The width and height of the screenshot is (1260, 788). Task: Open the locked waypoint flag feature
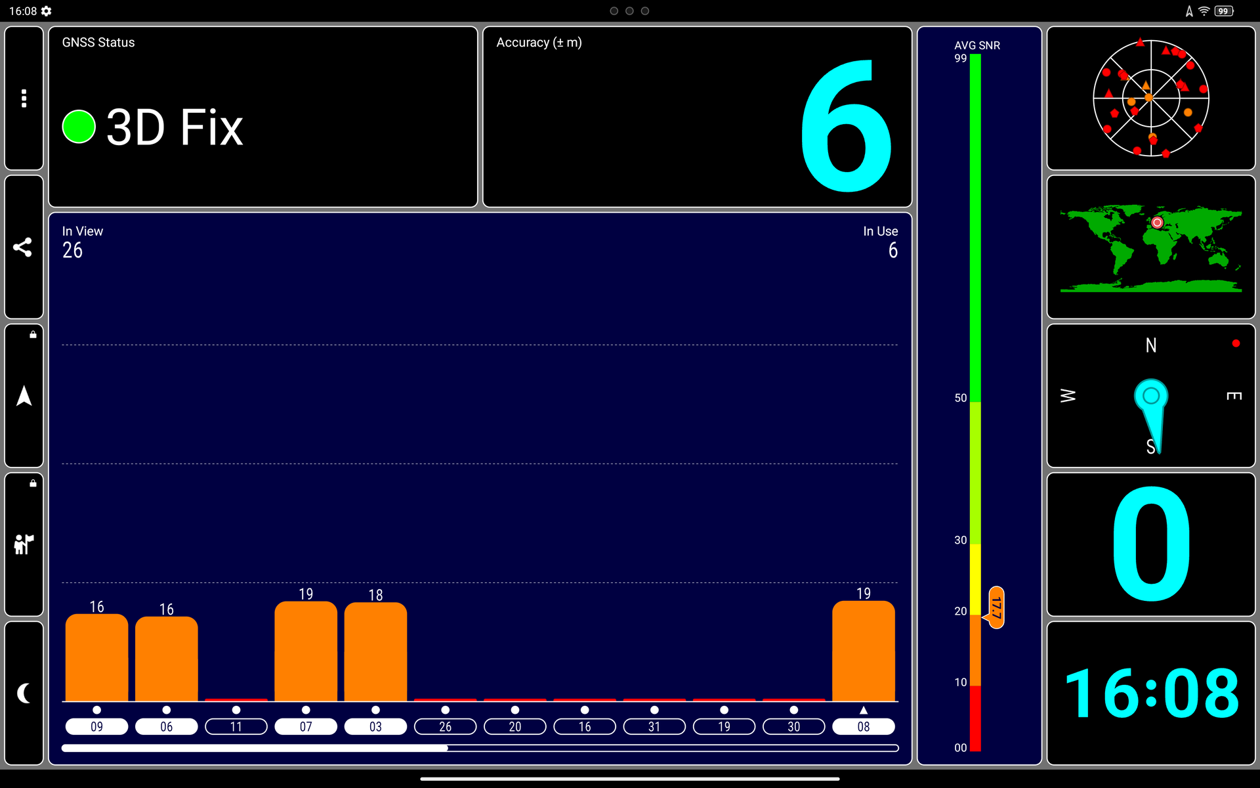coord(24,544)
